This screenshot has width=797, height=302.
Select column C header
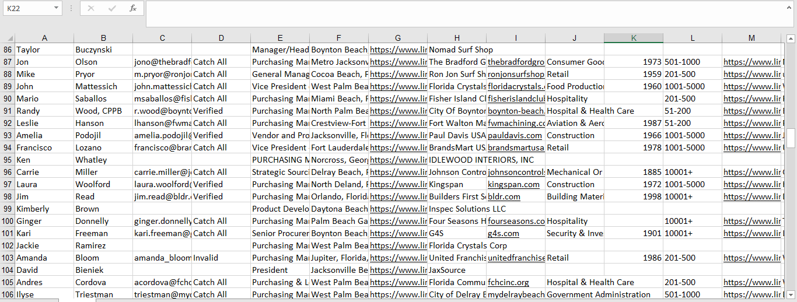pyautogui.click(x=162, y=38)
